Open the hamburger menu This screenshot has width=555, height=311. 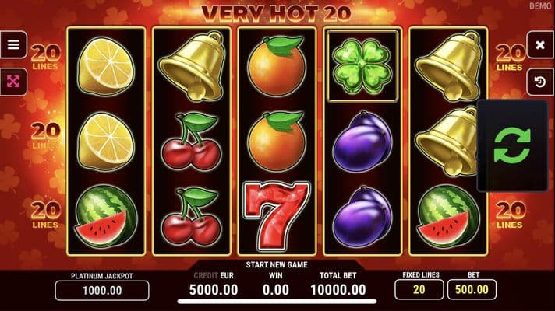(x=13, y=45)
